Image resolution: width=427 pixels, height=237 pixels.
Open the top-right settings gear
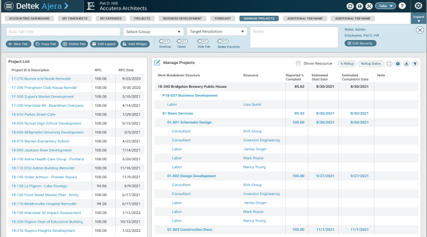tap(418, 6)
